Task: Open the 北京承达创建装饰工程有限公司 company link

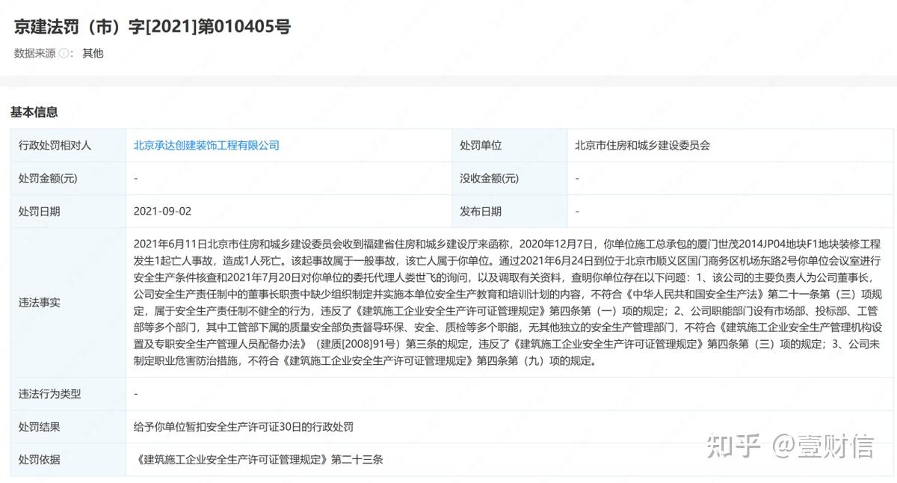Action: (x=206, y=145)
